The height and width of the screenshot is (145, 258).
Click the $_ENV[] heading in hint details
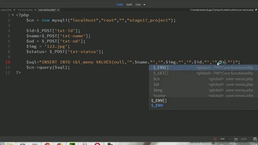point(159,101)
